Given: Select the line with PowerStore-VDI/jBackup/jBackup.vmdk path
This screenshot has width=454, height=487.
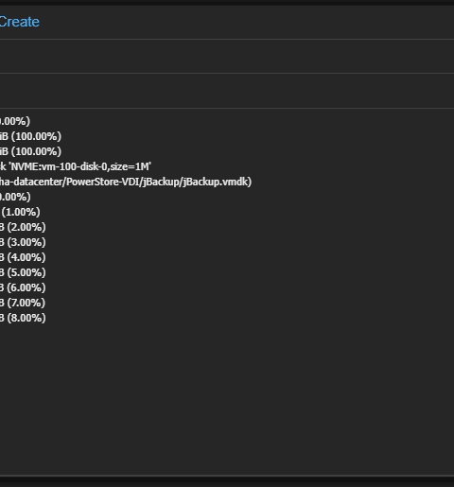Looking at the screenshot, I should (126, 182).
